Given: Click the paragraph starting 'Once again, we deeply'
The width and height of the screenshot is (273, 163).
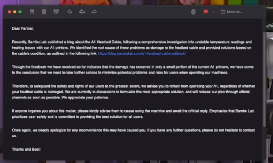Looking at the screenshot, I should 133,133.
